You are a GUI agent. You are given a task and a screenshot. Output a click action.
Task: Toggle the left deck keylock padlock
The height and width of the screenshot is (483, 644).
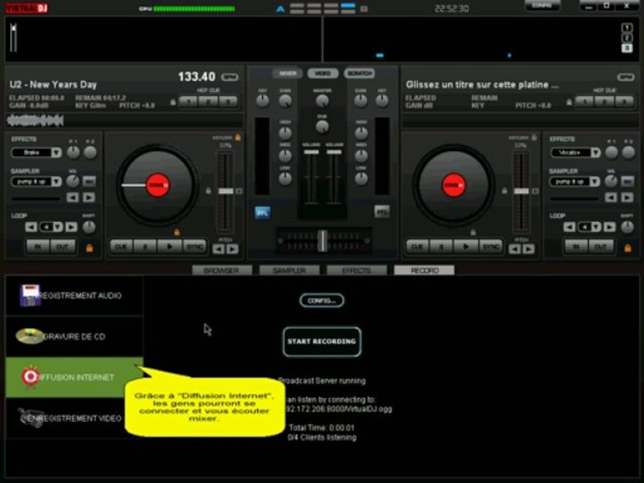[x=237, y=137]
